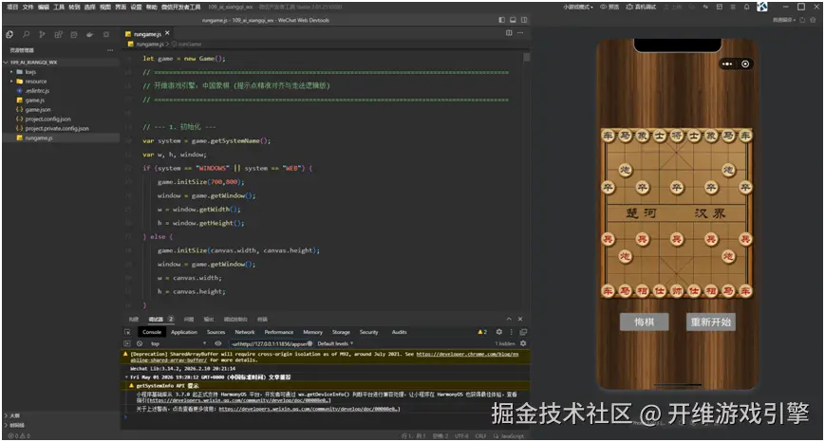Click the user avatar in the toolbar
Screen dimensions: 825x442
coord(761,7)
